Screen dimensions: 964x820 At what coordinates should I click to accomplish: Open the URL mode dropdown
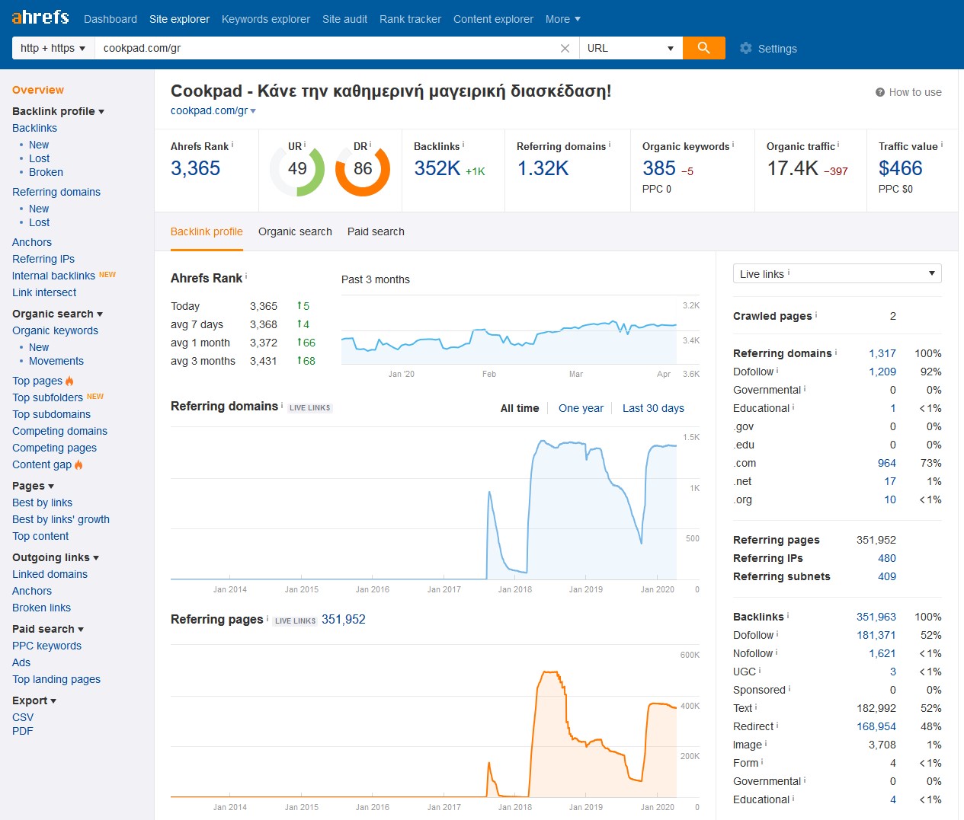click(x=631, y=48)
